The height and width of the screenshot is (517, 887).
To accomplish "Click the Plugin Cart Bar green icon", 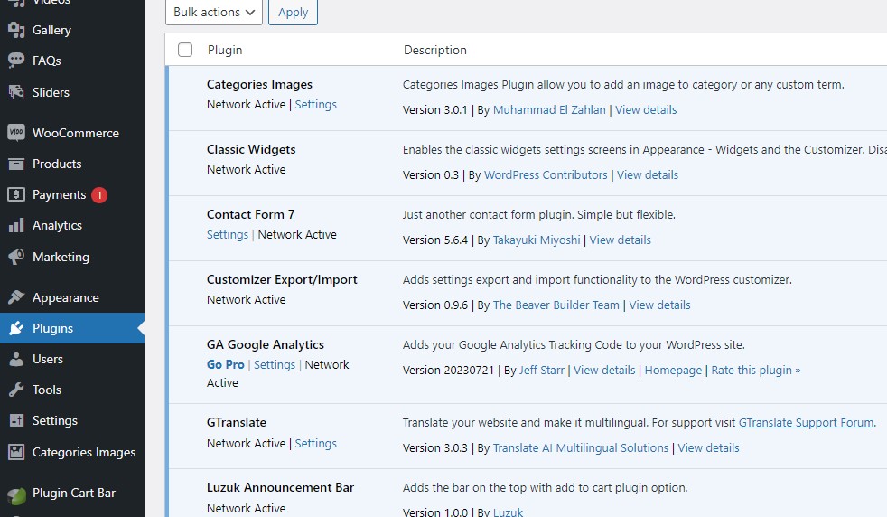I will coord(16,495).
